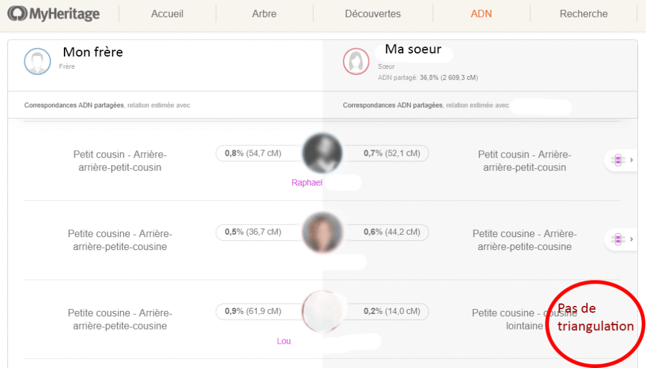The height and width of the screenshot is (368, 646).
Task: Open chromosome browser icon for Raphael's match
Action: 617,160
